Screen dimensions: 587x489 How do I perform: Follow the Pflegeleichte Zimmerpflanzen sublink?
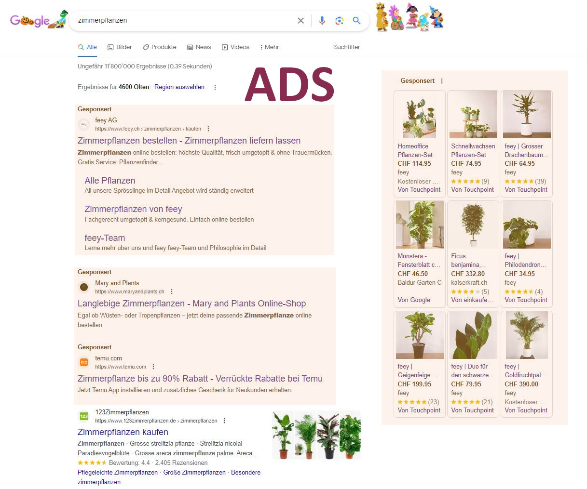(x=118, y=473)
